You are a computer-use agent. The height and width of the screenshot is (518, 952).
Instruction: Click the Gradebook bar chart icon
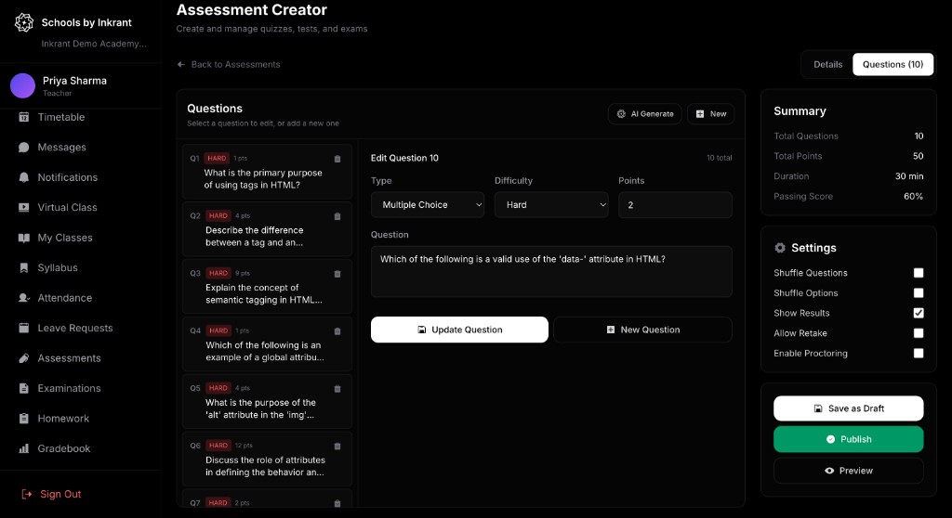pos(23,448)
